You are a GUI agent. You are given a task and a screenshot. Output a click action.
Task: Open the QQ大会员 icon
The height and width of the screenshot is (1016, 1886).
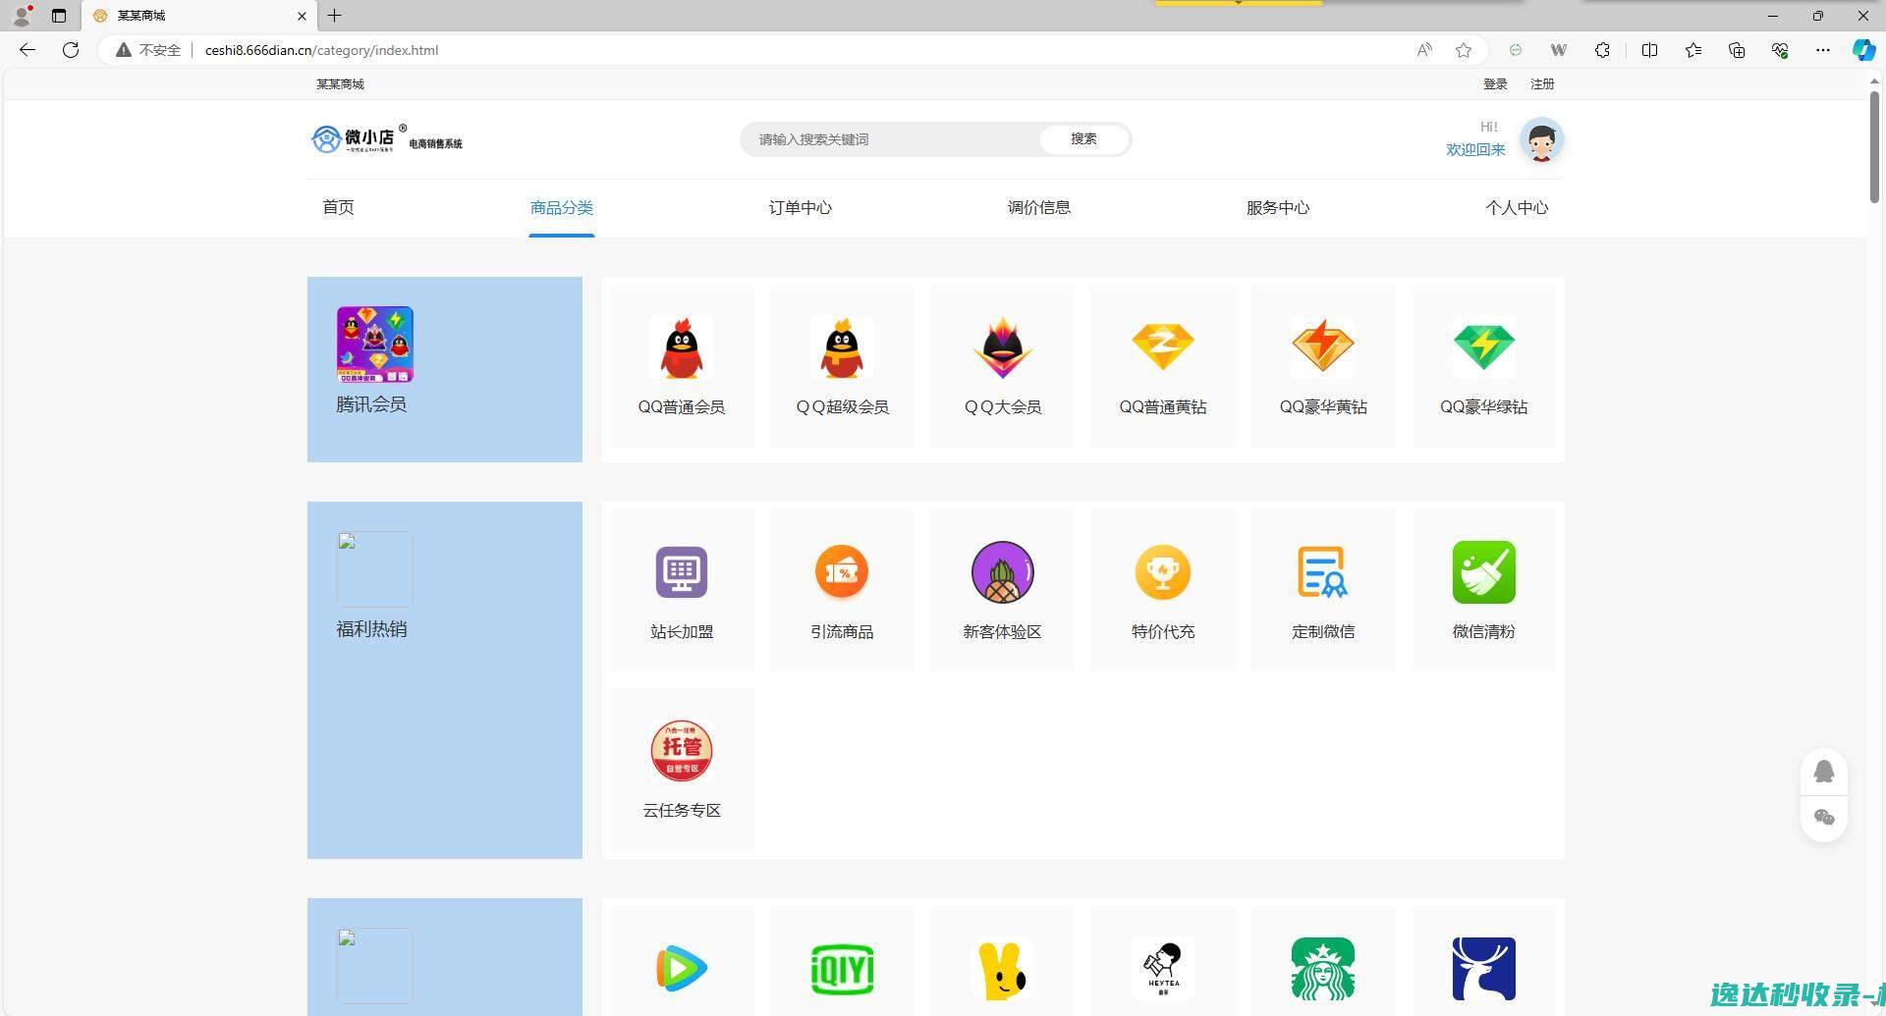(1002, 348)
